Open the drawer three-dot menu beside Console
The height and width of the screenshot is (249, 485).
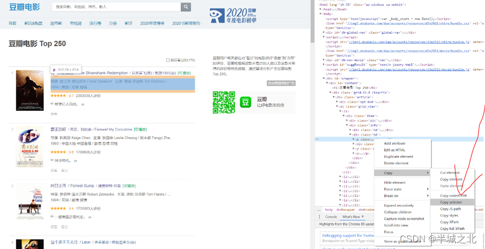point(319,217)
